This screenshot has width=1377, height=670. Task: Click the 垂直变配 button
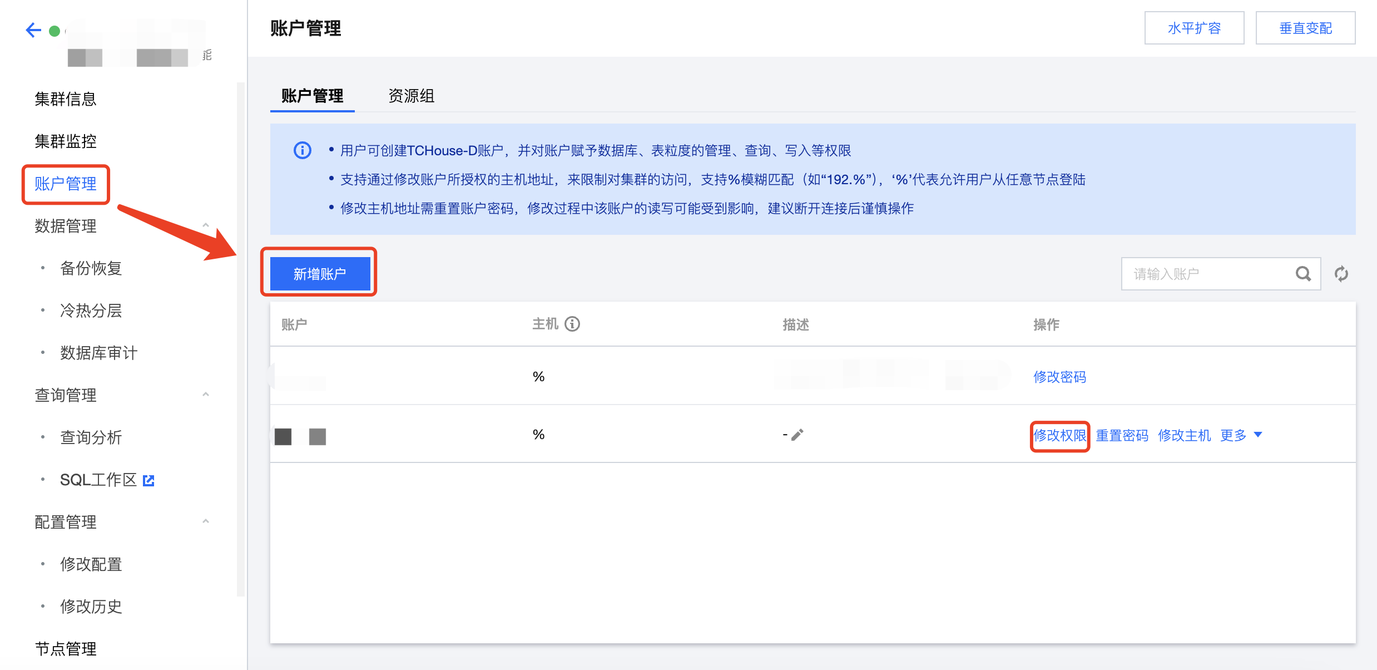pos(1305,28)
